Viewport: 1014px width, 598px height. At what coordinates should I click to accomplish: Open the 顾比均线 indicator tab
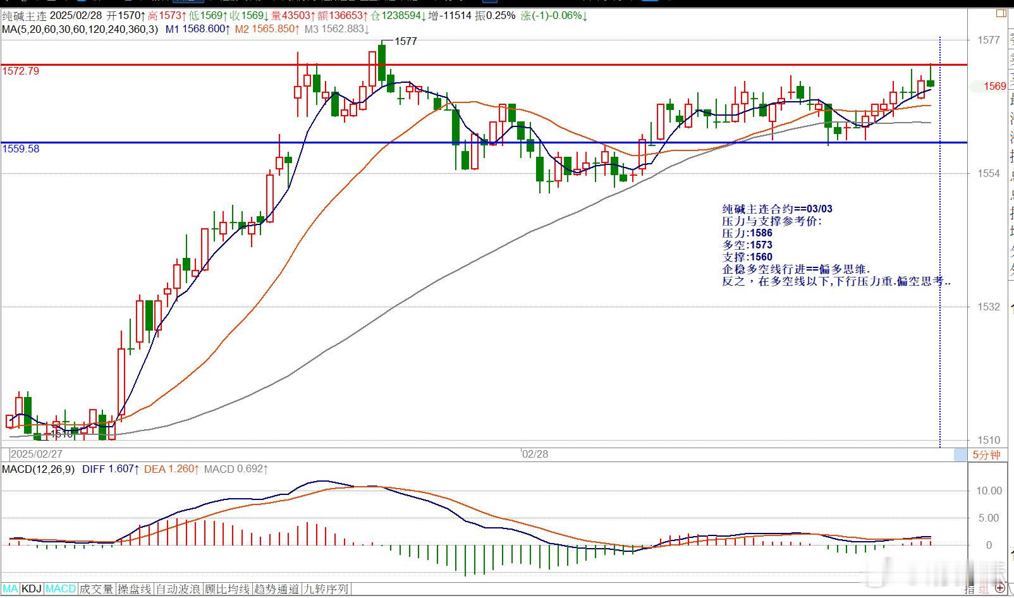coord(228,589)
